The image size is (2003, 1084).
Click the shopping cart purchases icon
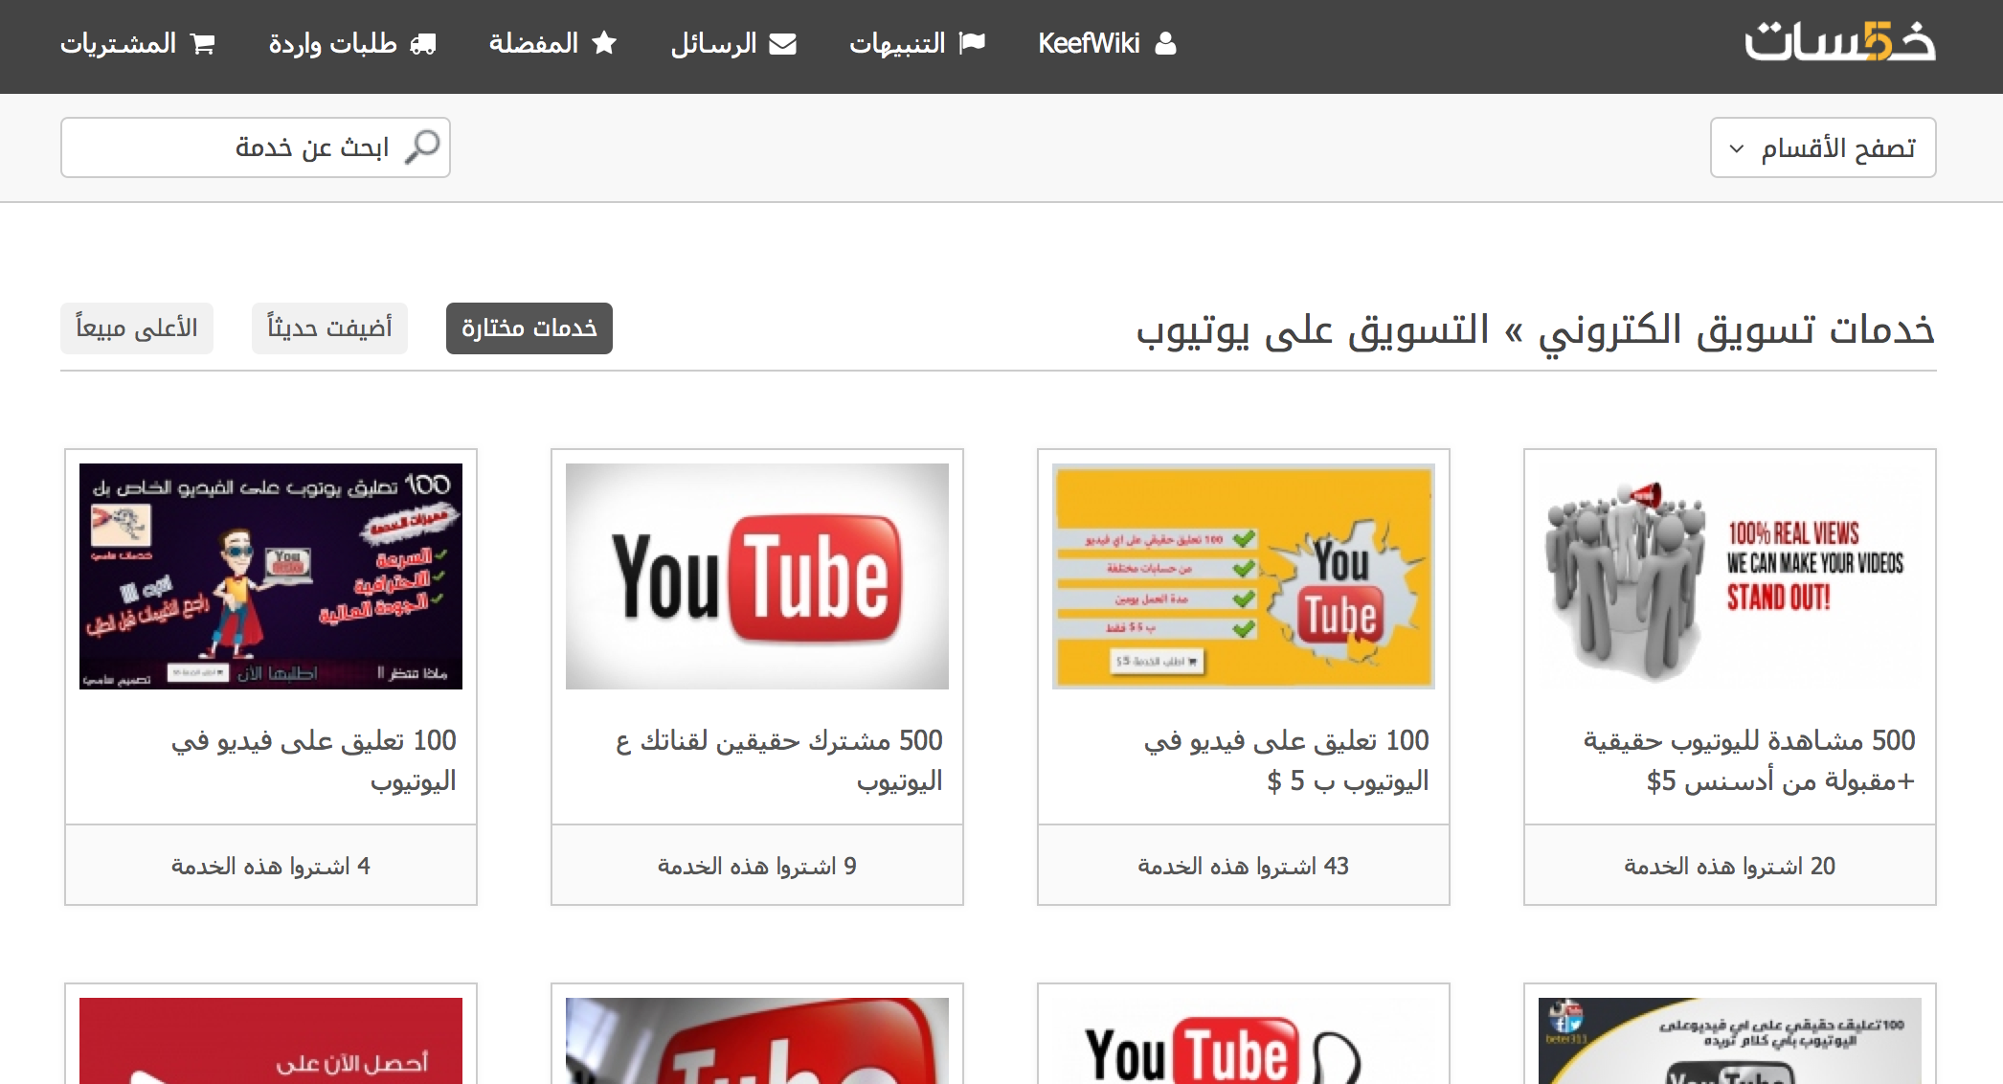pyautogui.click(x=203, y=43)
